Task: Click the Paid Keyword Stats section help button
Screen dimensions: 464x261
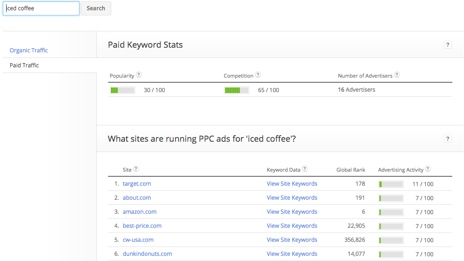Action: [448, 45]
